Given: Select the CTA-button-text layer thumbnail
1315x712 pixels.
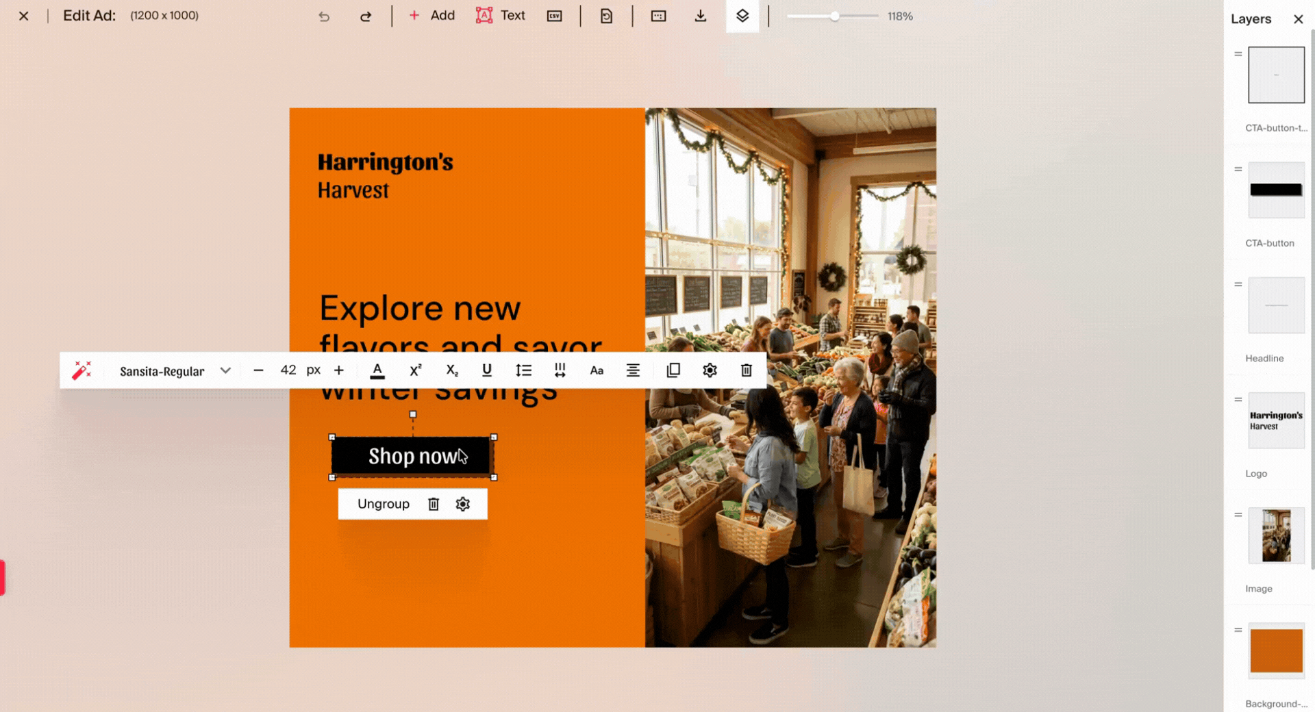Looking at the screenshot, I should click(1276, 75).
